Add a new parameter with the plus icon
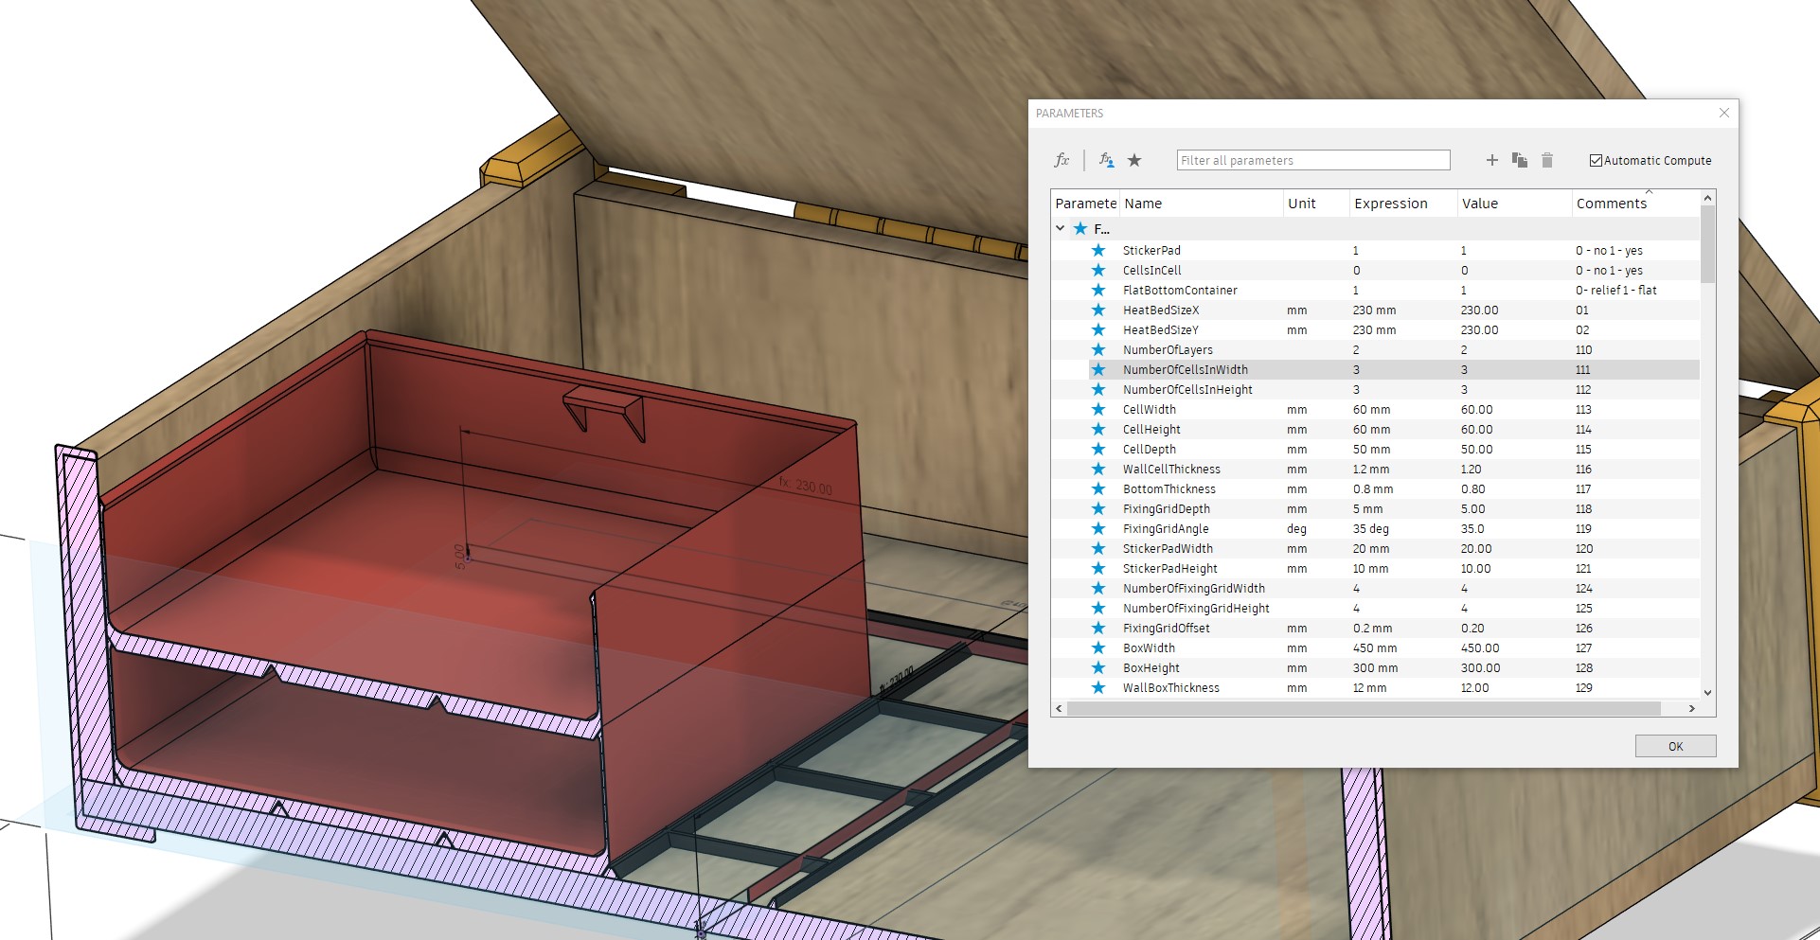Image resolution: width=1820 pixels, height=940 pixels. click(1491, 159)
